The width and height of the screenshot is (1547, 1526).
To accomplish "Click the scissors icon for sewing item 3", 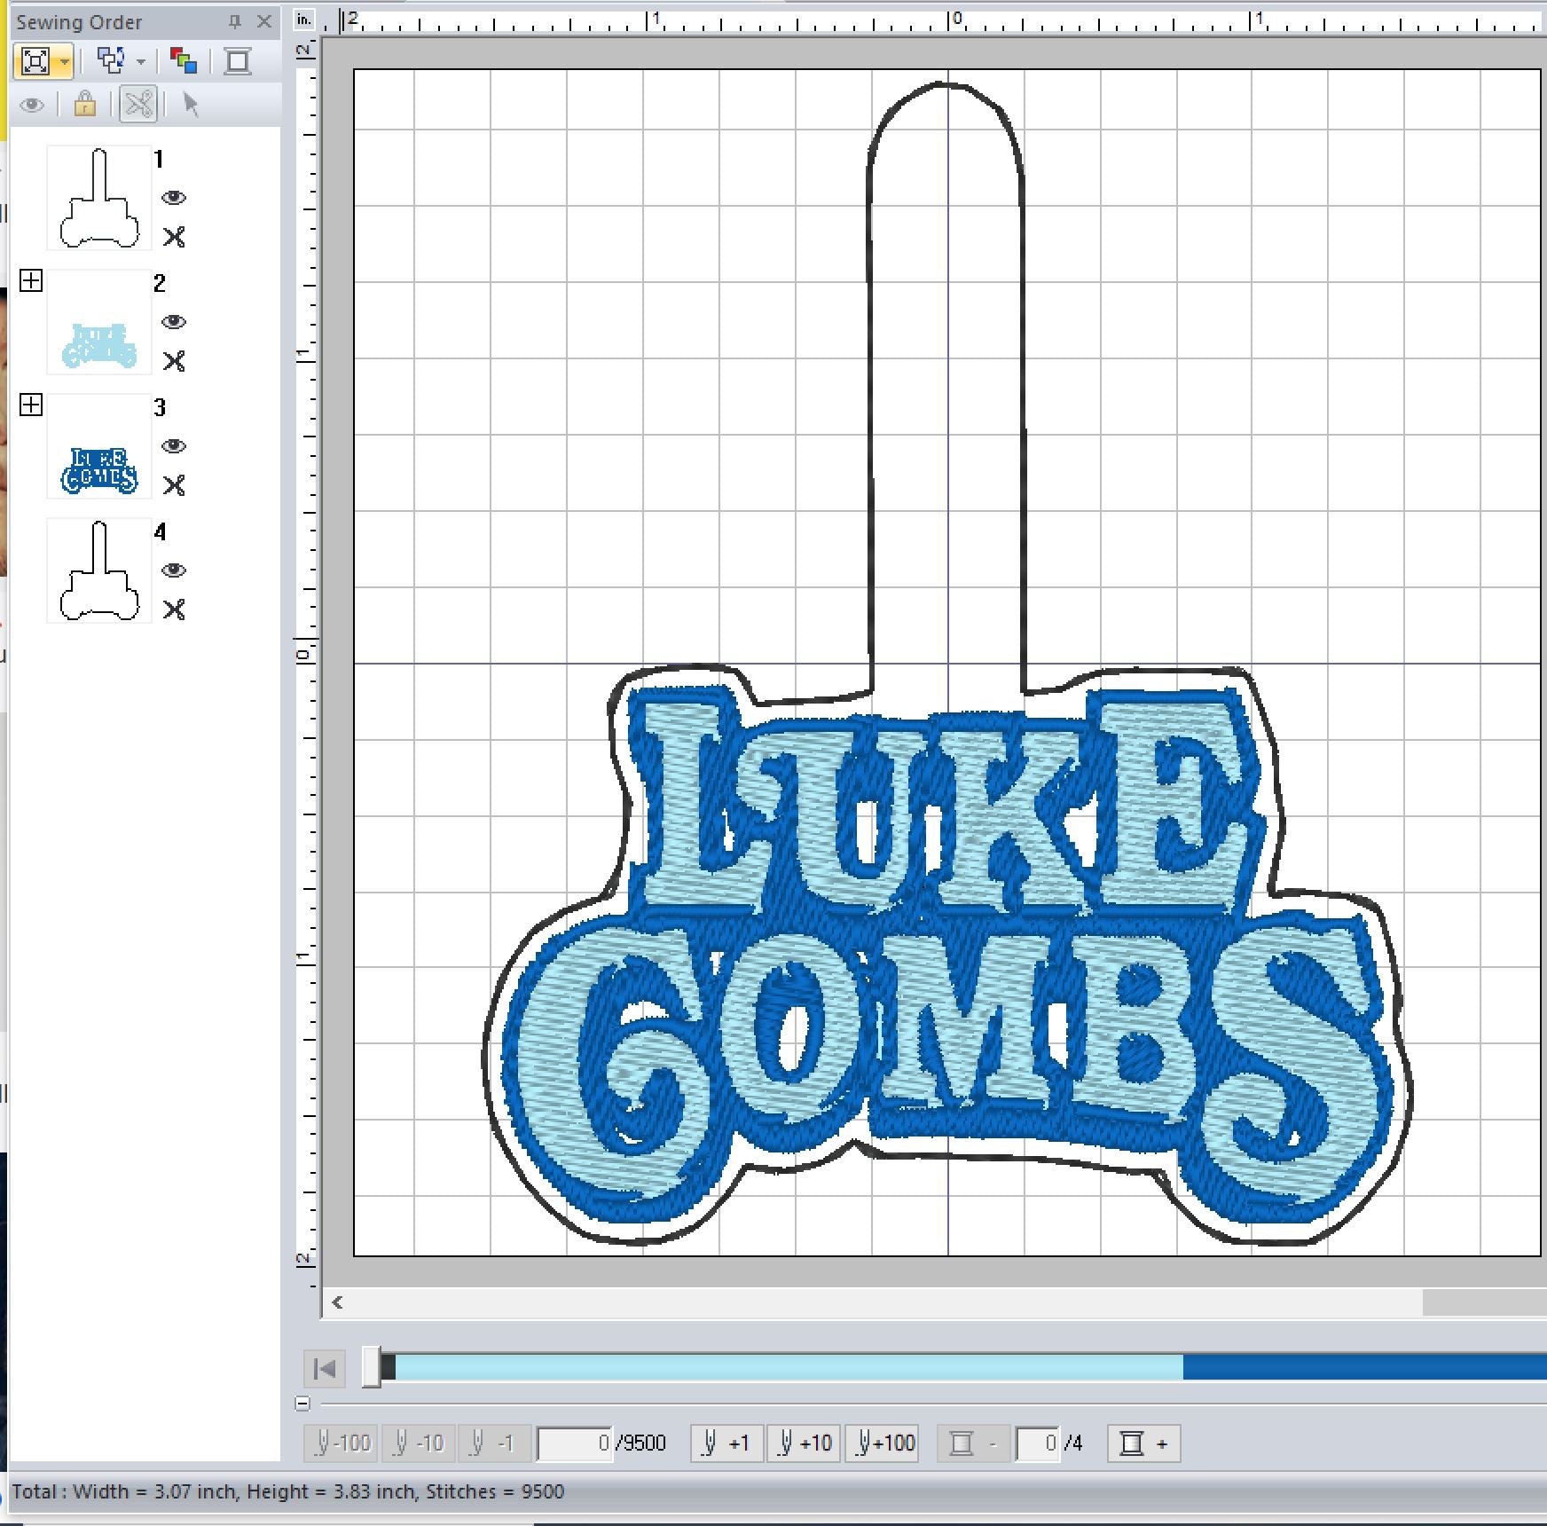I will coord(174,485).
